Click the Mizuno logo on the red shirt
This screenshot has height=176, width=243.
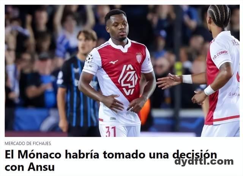114,62
